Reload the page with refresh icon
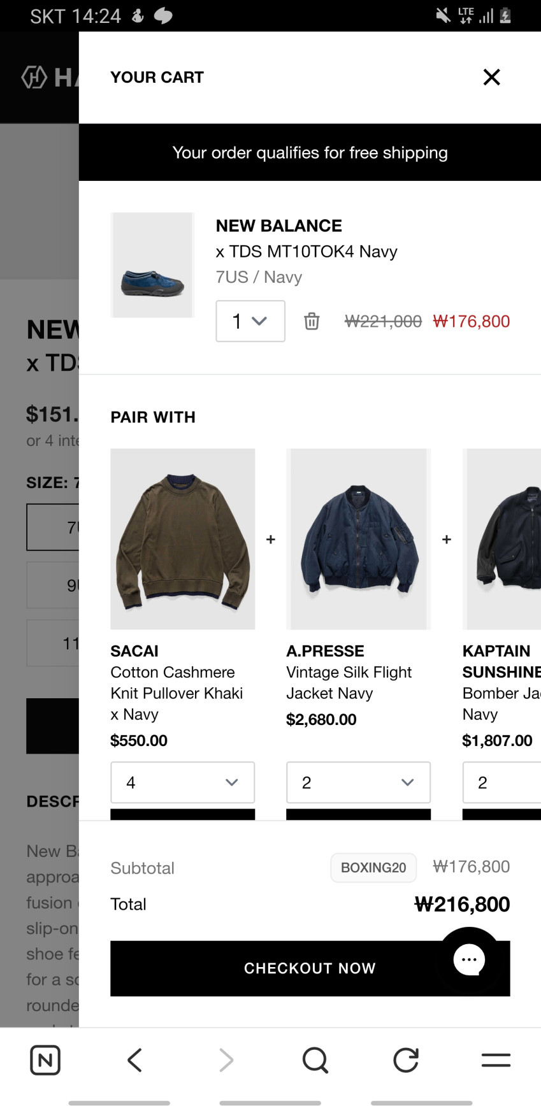 (405, 1060)
